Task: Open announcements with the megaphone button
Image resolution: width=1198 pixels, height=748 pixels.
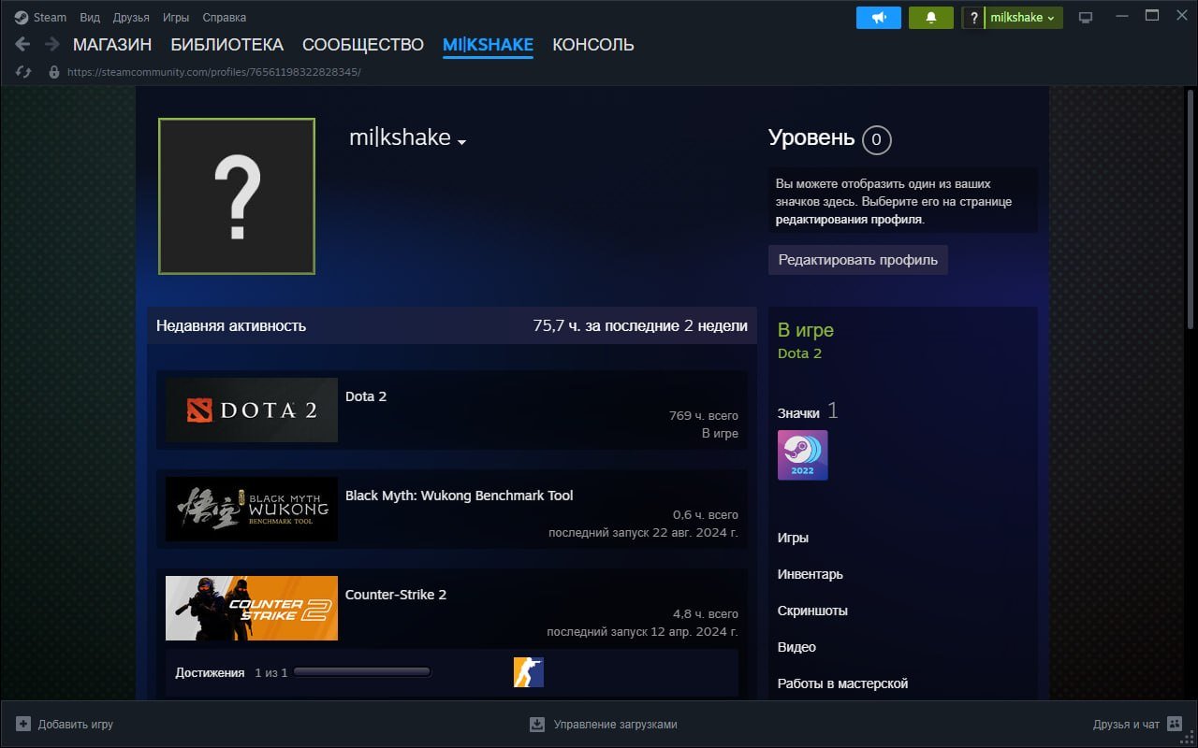Action: pos(879,18)
